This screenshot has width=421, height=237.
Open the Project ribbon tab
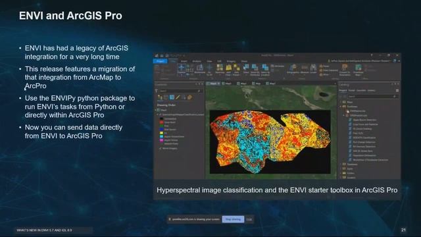[161, 61]
